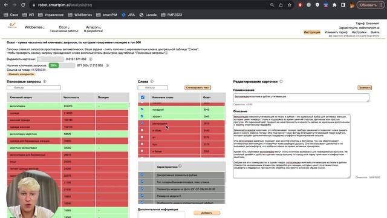
Task: Open Настройки in the header
Action: click(x=359, y=32)
